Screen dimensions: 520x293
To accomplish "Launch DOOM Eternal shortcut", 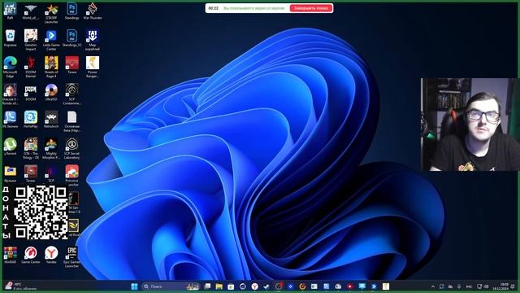I will pyautogui.click(x=31, y=67).
